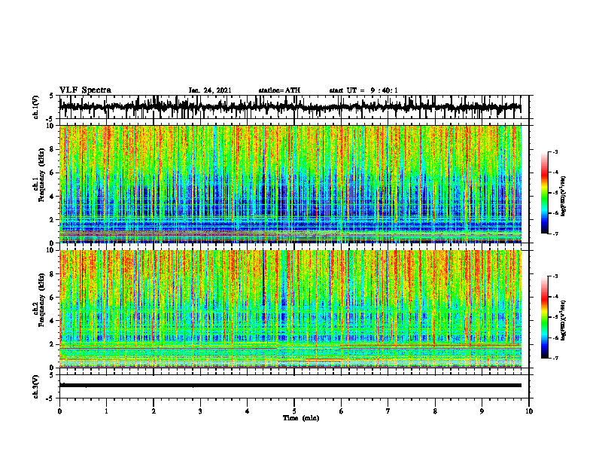Screen dimensions: 596x461
Task: Click the "-3" label on ch.2 color scale
Action: (x=555, y=276)
